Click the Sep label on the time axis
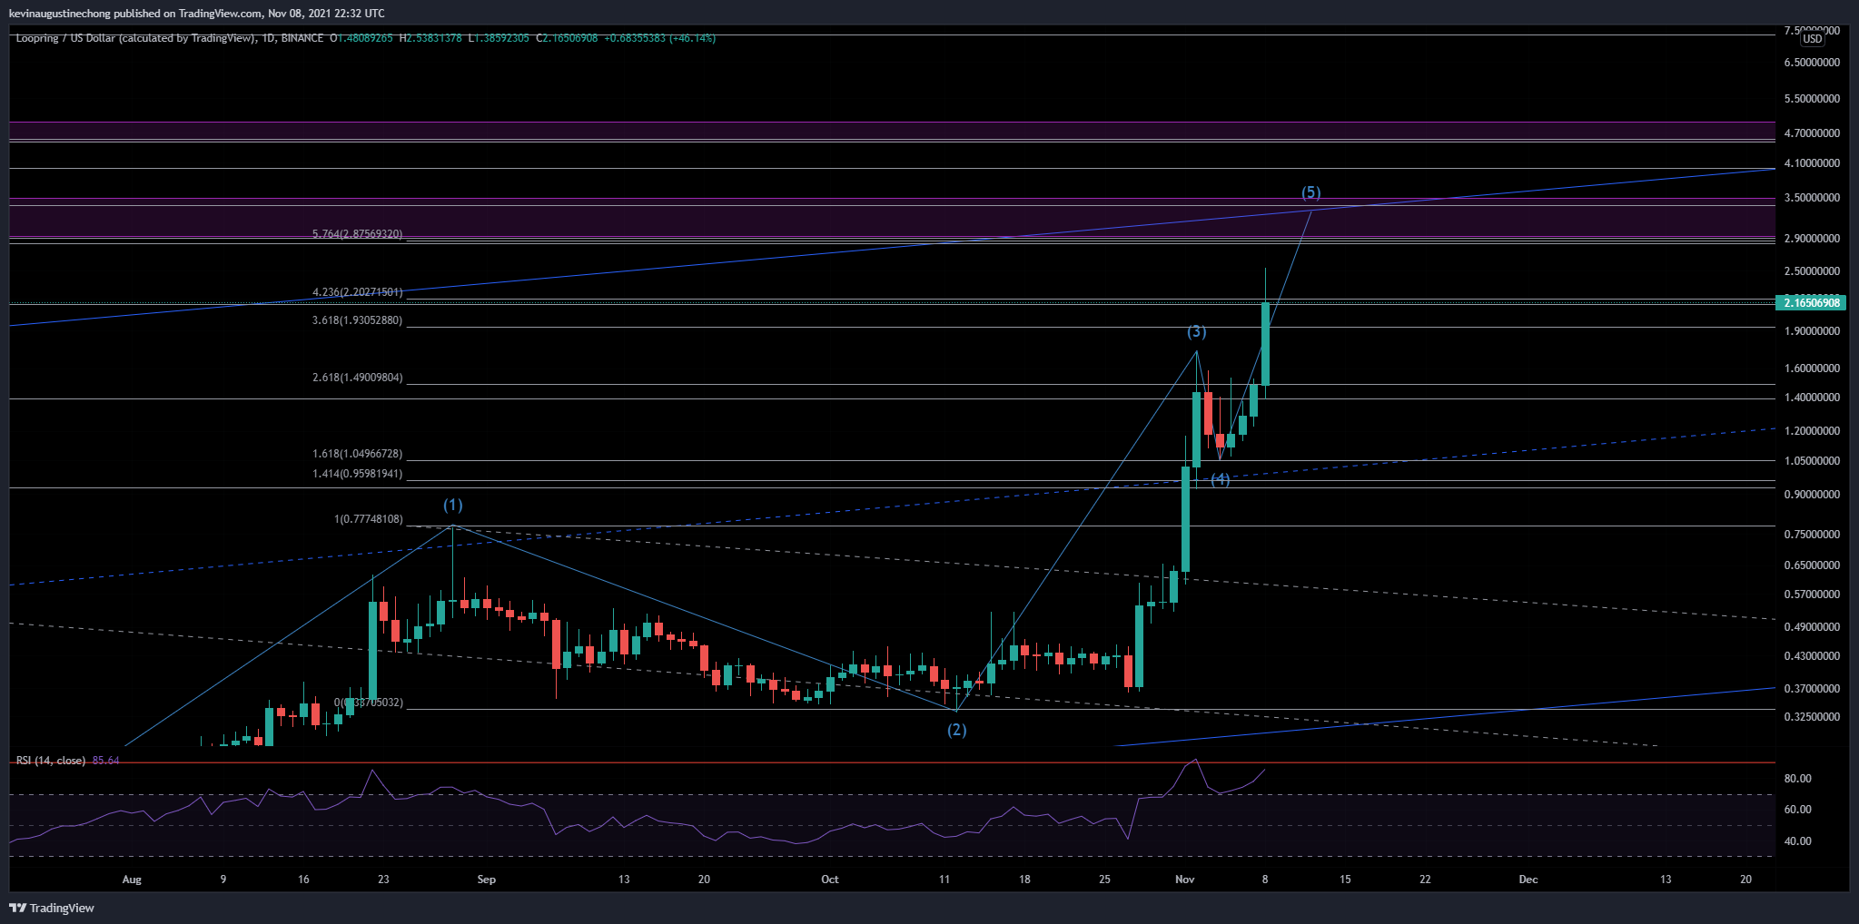The height and width of the screenshot is (924, 1859). pos(487,880)
